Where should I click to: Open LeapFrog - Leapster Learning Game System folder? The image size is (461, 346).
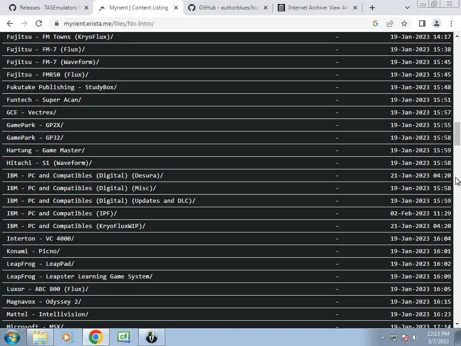[80, 277]
